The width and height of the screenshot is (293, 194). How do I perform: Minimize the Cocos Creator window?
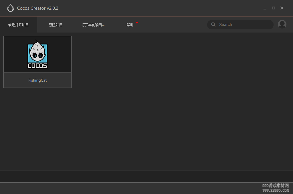[x=265, y=8]
